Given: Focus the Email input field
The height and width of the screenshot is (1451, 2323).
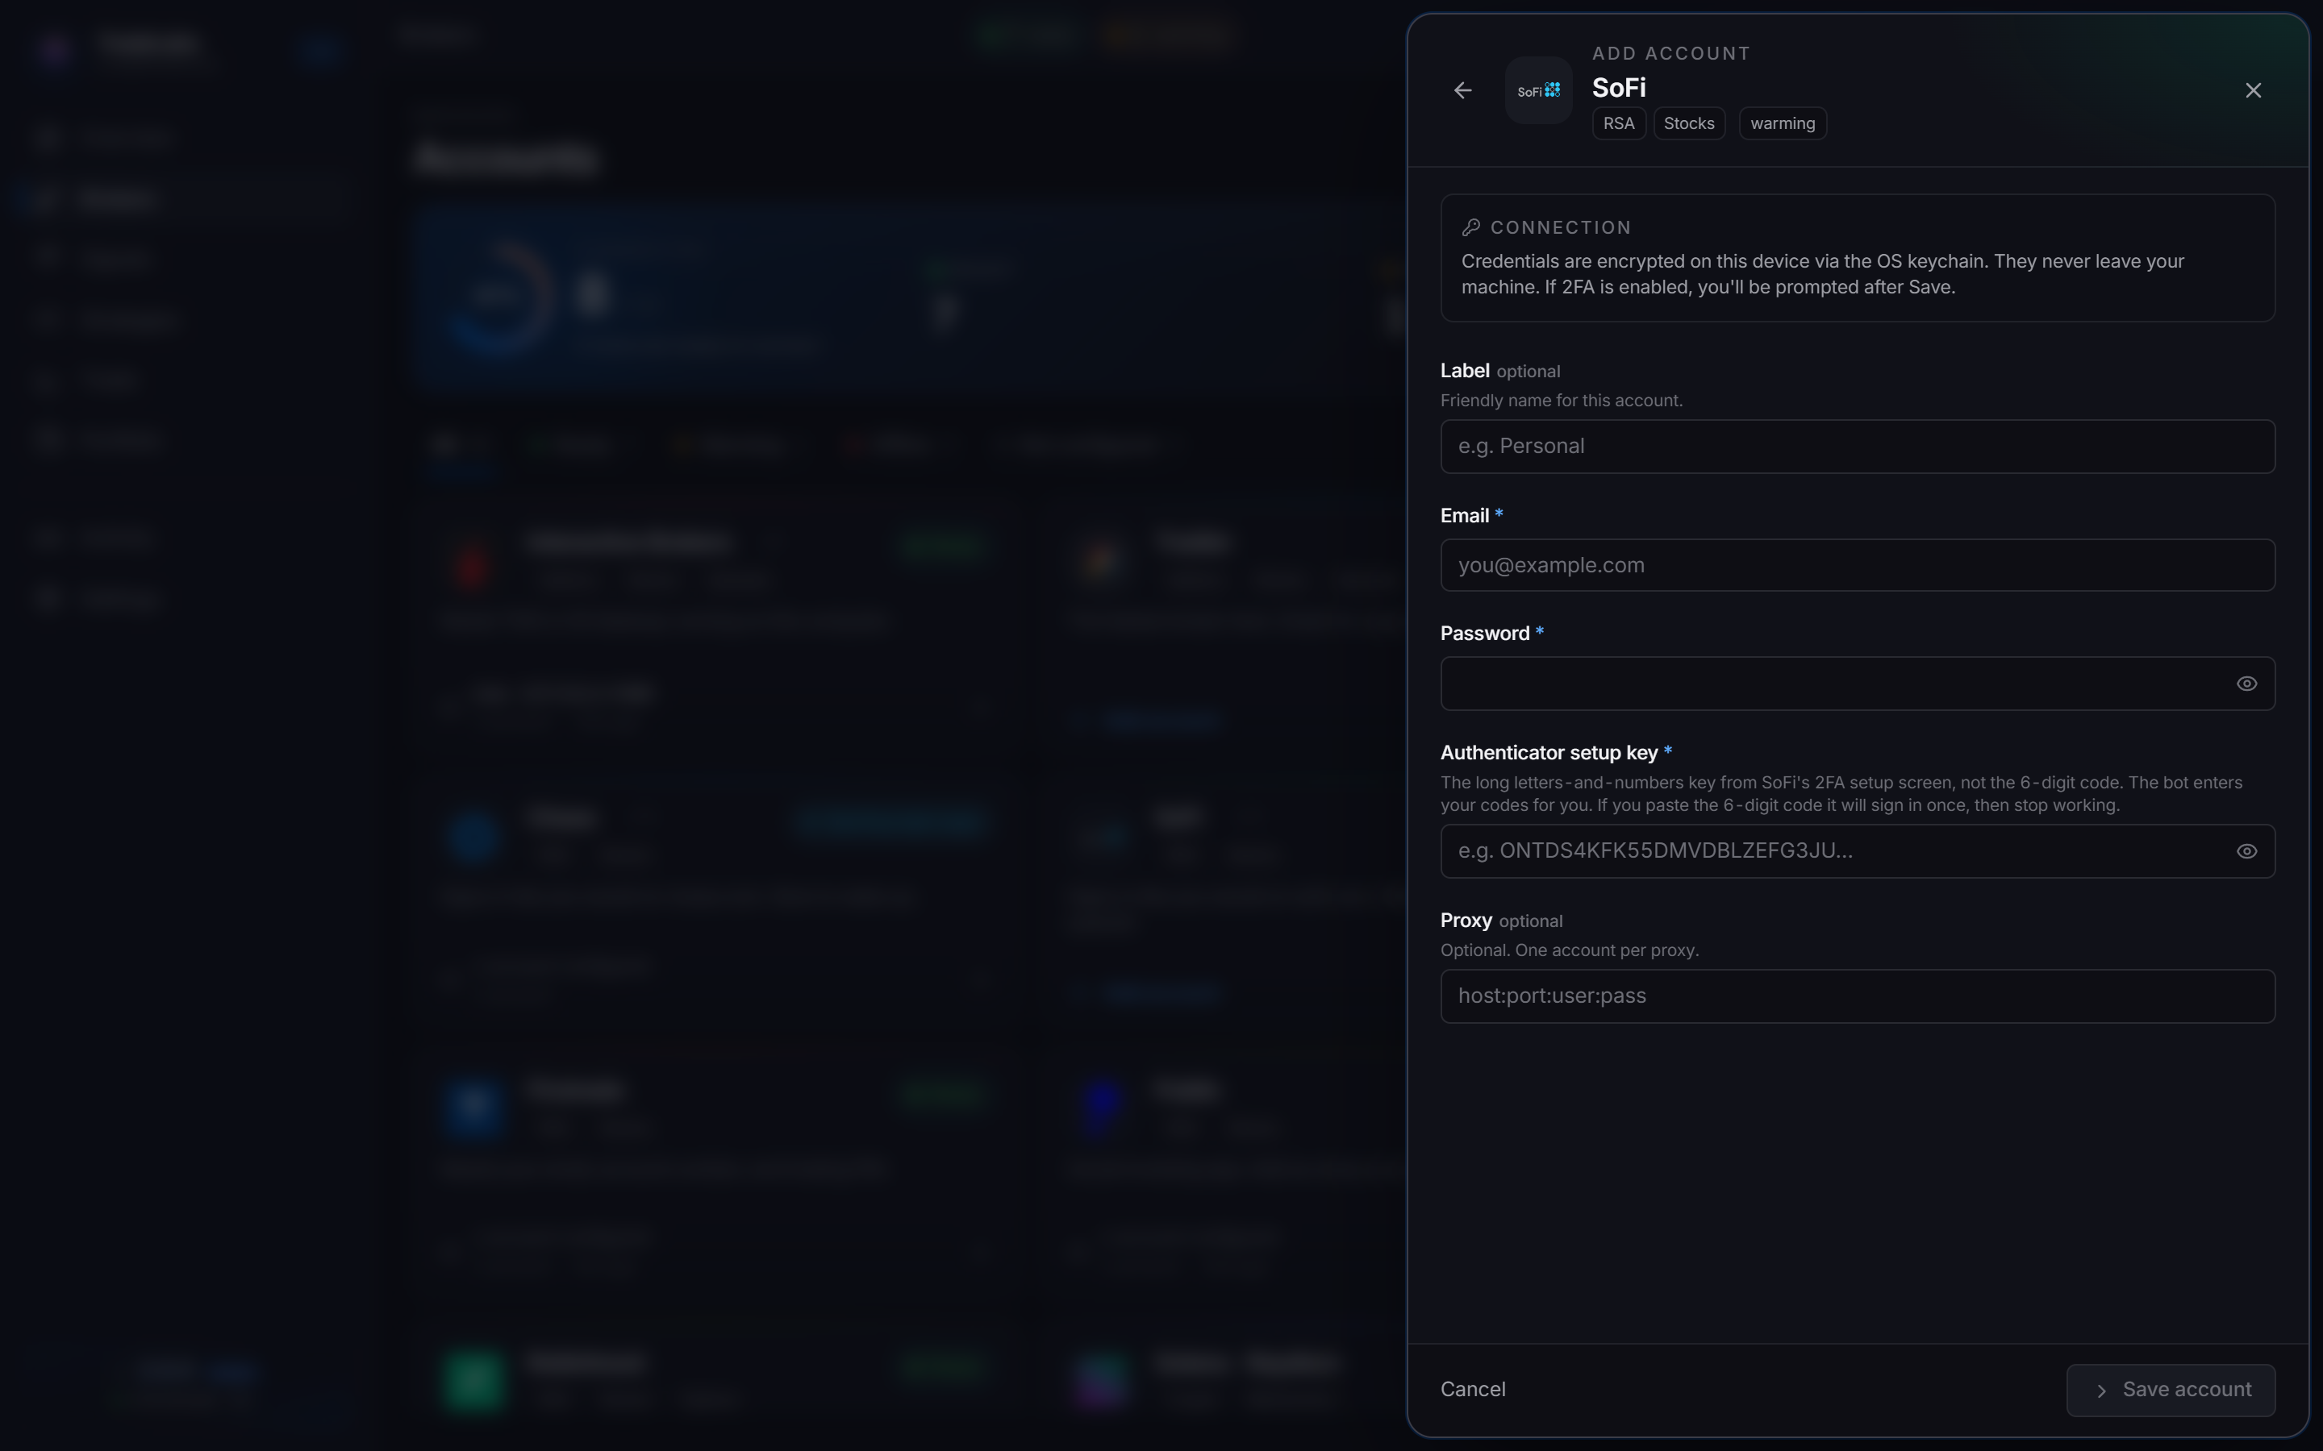Looking at the screenshot, I should [1858, 565].
